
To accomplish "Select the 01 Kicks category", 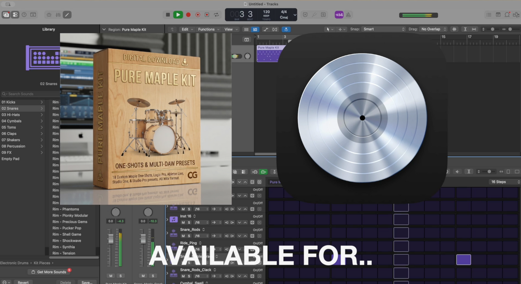I will point(22,102).
